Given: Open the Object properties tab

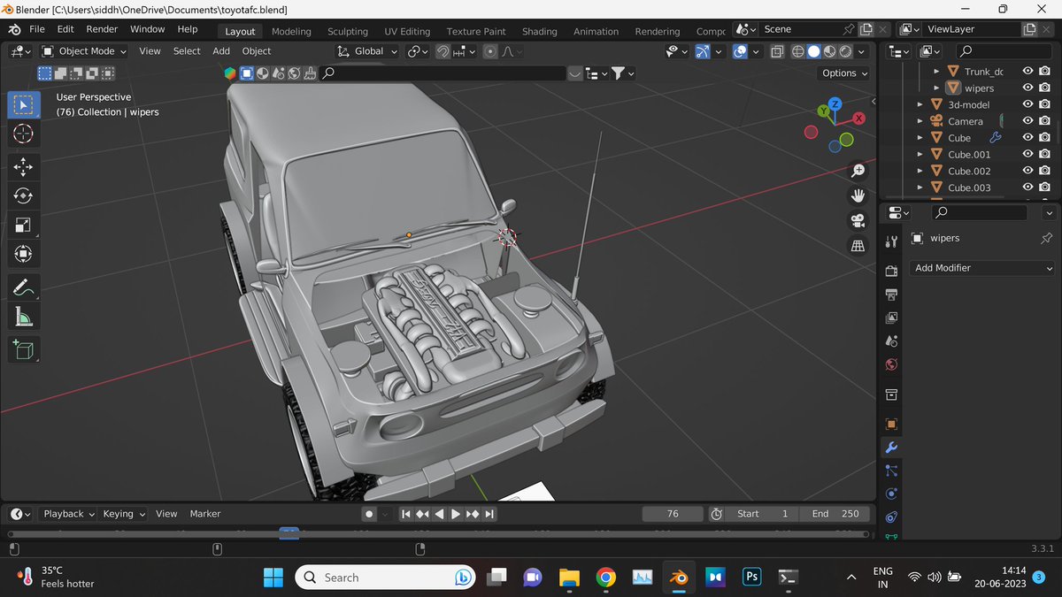Looking at the screenshot, I should (x=891, y=424).
